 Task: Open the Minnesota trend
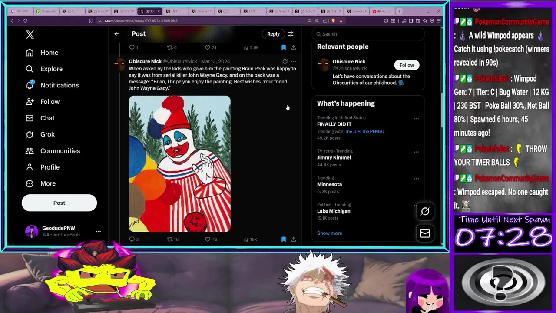(329, 184)
